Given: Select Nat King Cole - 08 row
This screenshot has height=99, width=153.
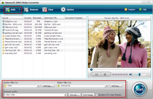Looking at the screenshot, I should 44,50.
